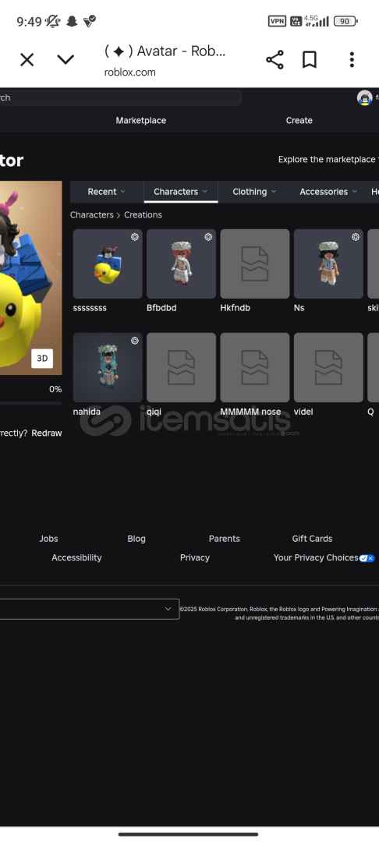Click the Creations breadcrumb
Viewport: 379px width, 842px height.
pyautogui.click(x=143, y=215)
